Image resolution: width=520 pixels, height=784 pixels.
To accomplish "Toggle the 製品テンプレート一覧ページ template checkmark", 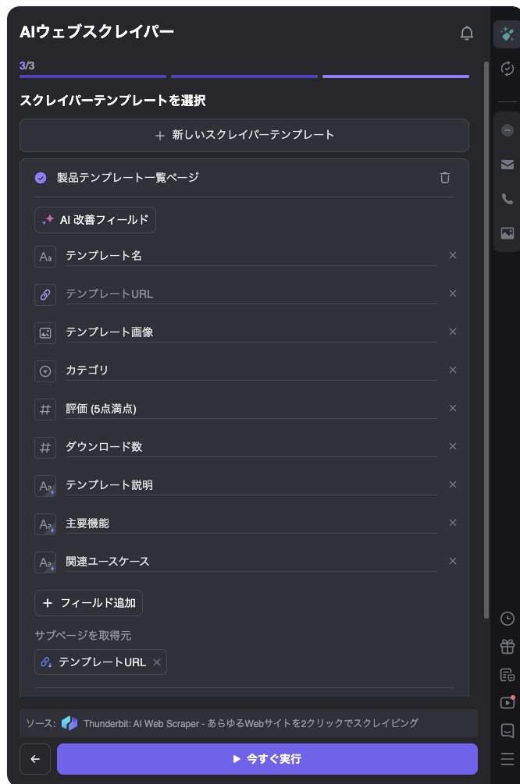I will tap(41, 178).
